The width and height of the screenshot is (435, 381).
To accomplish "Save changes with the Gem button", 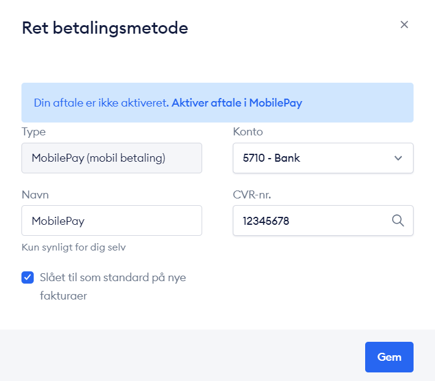I will tap(389, 357).
